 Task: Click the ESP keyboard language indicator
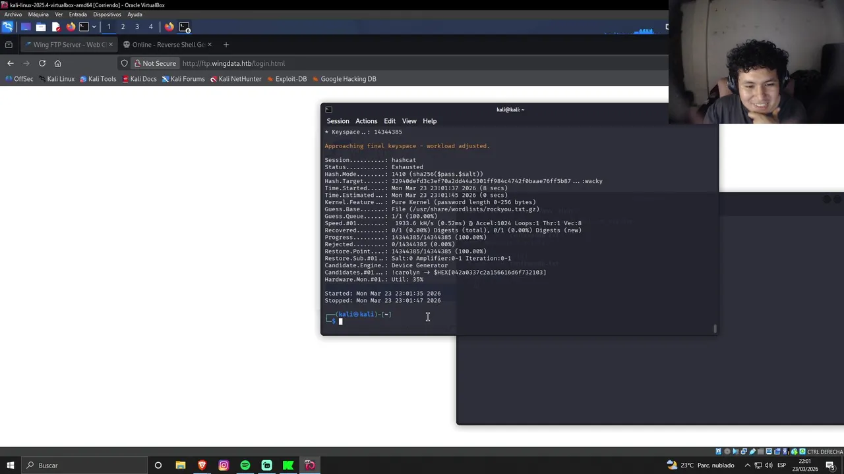[x=781, y=465]
